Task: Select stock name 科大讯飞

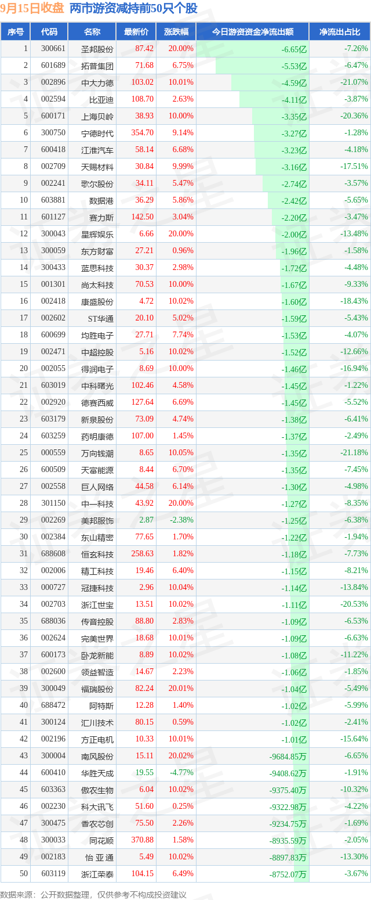Action: 97,807
